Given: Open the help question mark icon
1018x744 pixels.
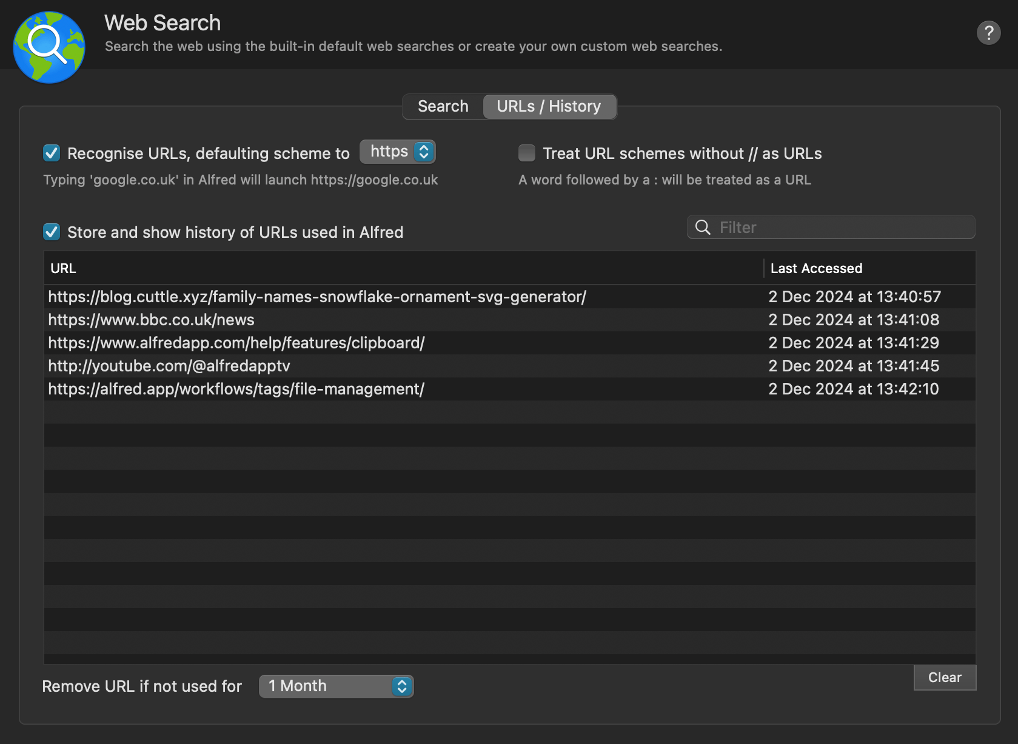Looking at the screenshot, I should [988, 33].
